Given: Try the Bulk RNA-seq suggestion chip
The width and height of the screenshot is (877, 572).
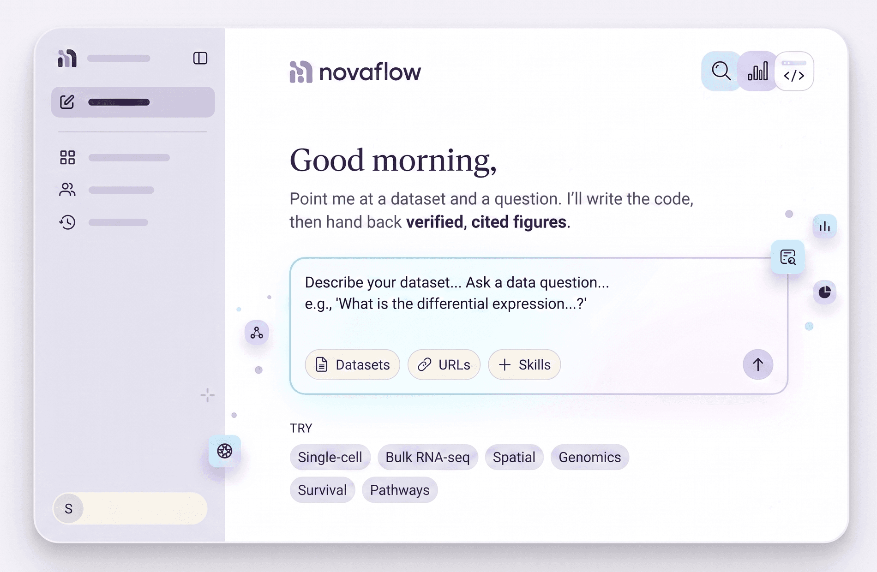Looking at the screenshot, I should click(x=427, y=457).
